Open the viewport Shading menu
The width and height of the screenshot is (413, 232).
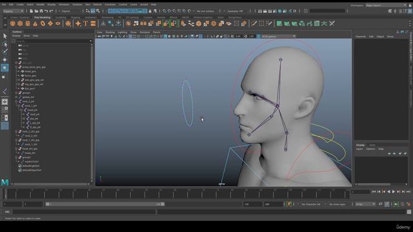coord(110,32)
